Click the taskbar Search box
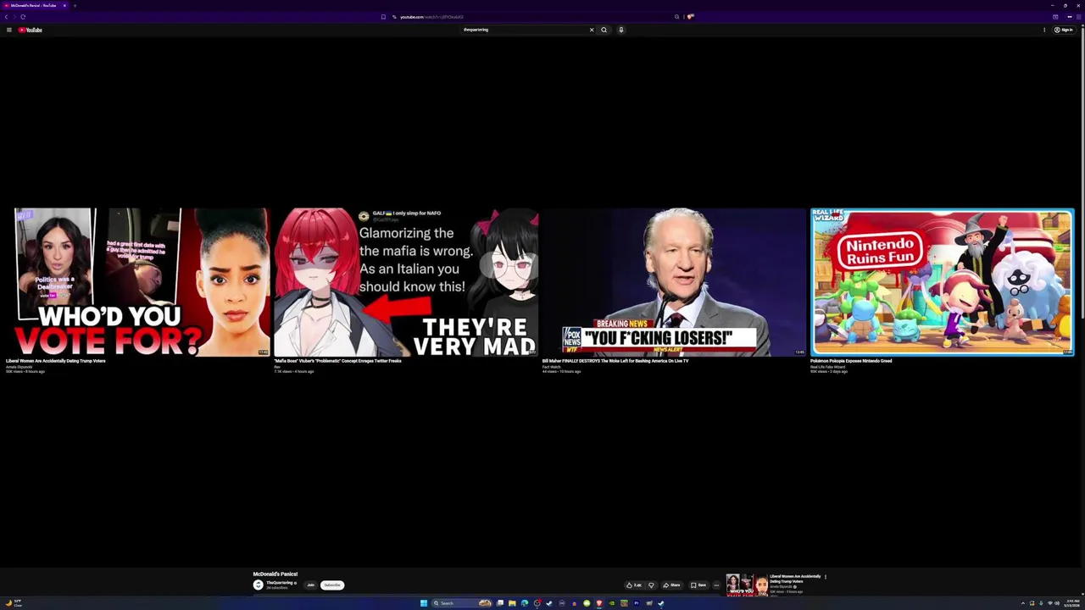Image resolution: width=1085 pixels, height=610 pixels. (x=461, y=603)
